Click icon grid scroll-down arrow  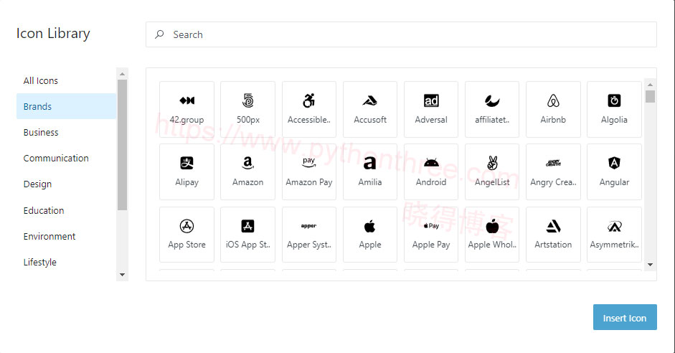click(x=650, y=265)
